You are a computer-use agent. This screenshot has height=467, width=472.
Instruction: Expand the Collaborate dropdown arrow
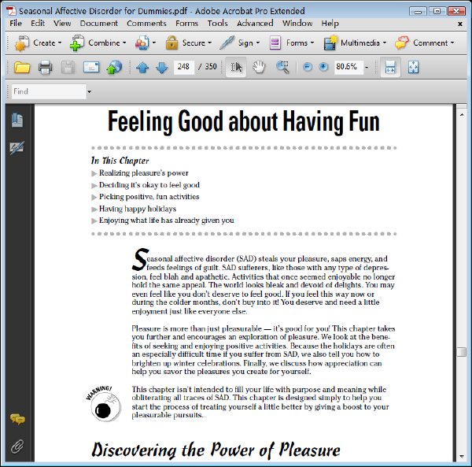click(154, 43)
